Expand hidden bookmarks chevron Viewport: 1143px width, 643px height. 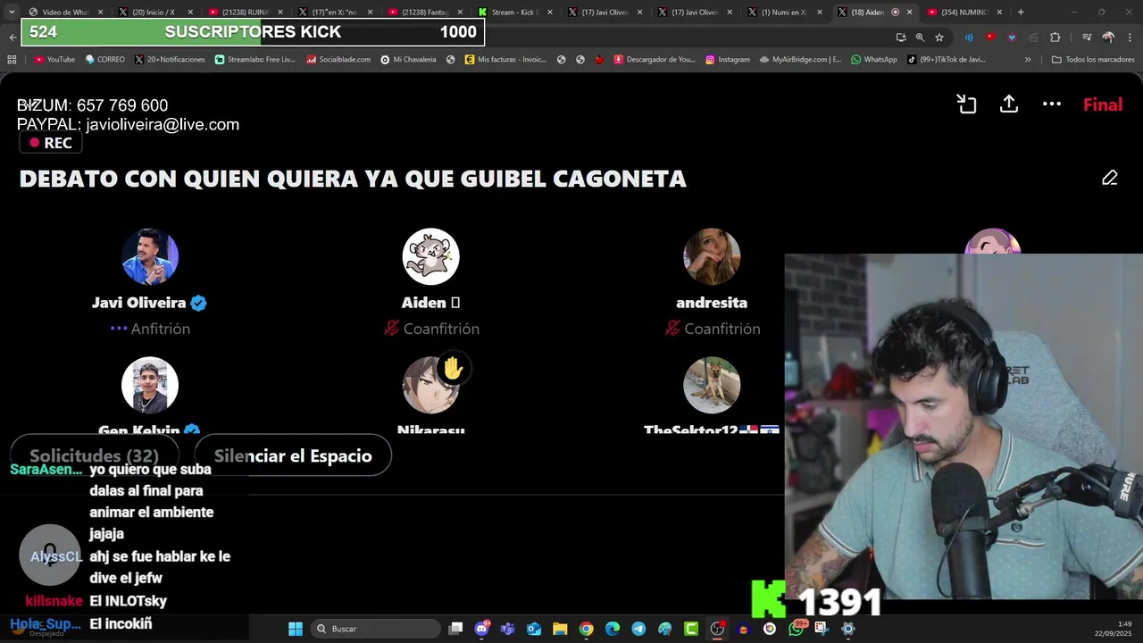pos(1028,59)
